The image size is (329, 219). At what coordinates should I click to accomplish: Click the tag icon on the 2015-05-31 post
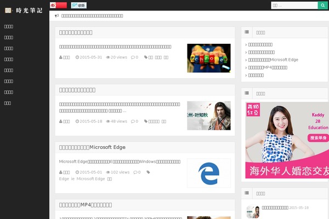146,57
